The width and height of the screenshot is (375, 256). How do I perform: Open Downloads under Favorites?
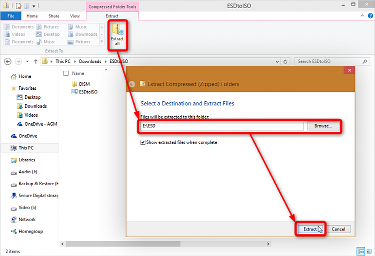pyautogui.click(x=32, y=106)
